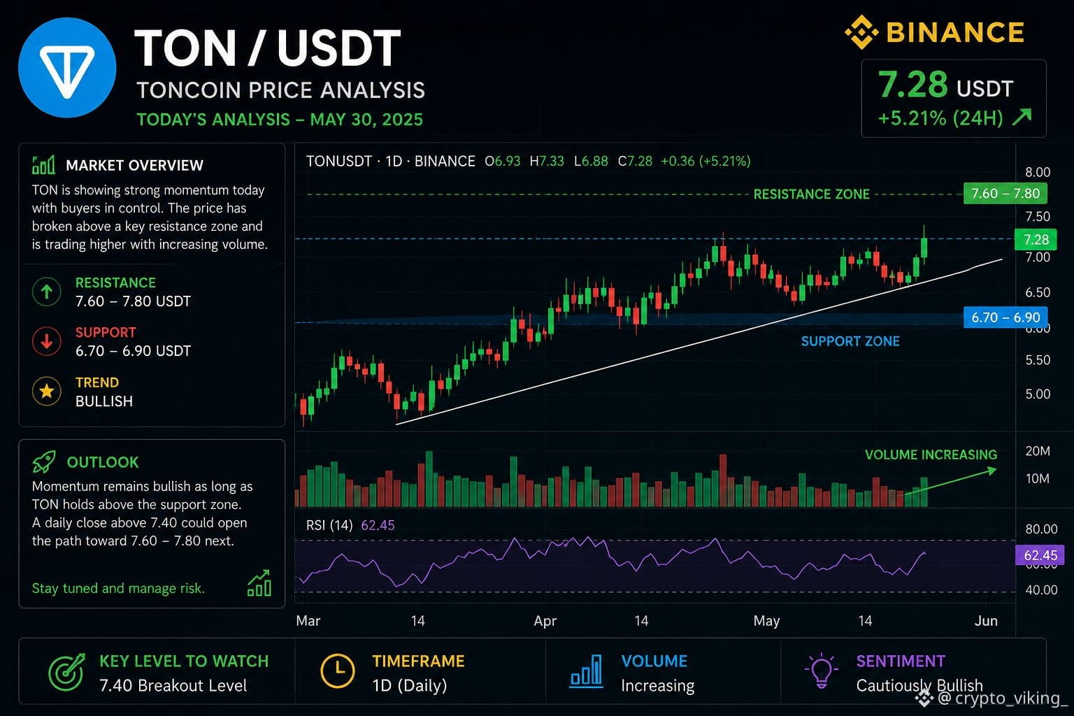Click the green up-arrow Resistance icon
Viewport: 1074px width, 716px height.
pos(47,292)
